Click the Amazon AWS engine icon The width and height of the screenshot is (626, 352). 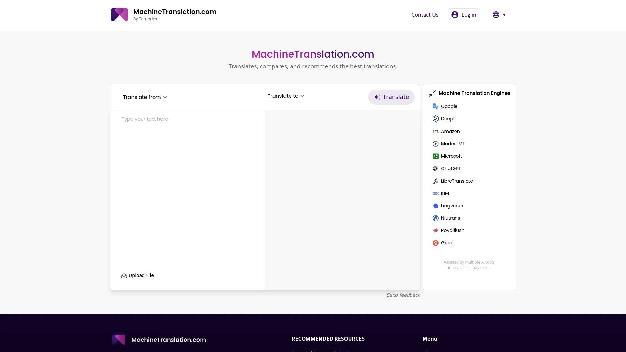click(435, 131)
